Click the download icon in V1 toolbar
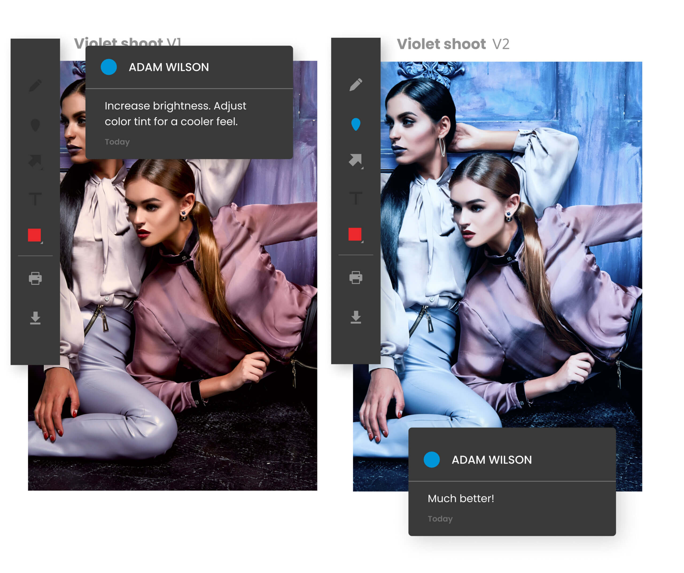Screen dimensions: 684x573 coord(35,318)
